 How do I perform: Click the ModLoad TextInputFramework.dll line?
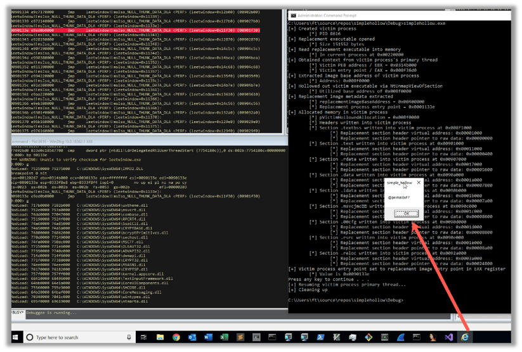click(92, 278)
